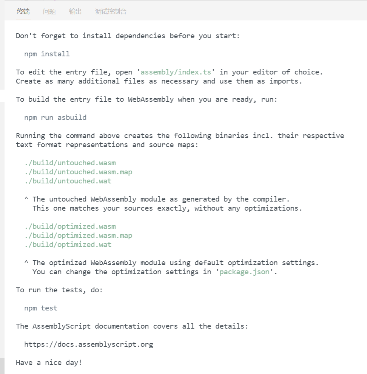Open the ./build/optimized.wasm link
The height and width of the screenshot is (374, 367).
(70, 227)
